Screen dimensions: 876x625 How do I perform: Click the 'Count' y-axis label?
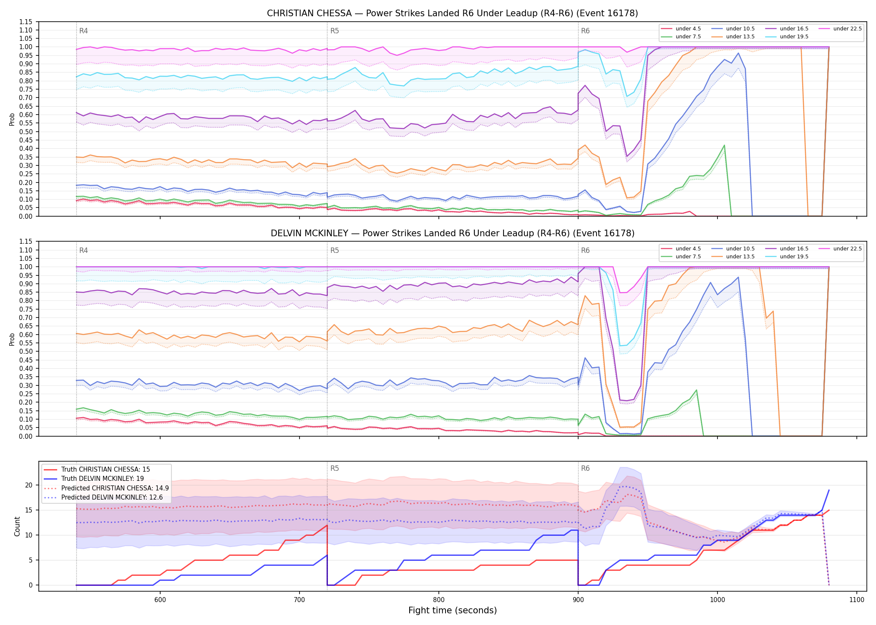tap(17, 526)
